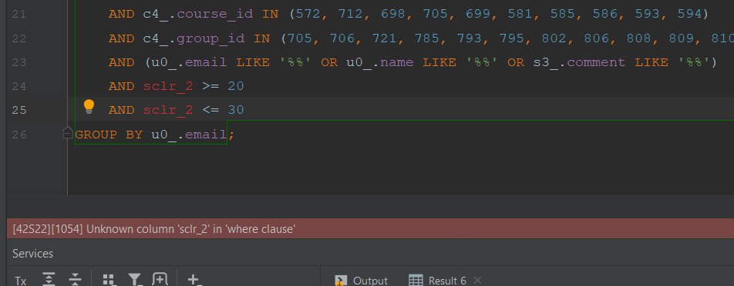Open the Filter funnel icon in Services

[135, 280]
